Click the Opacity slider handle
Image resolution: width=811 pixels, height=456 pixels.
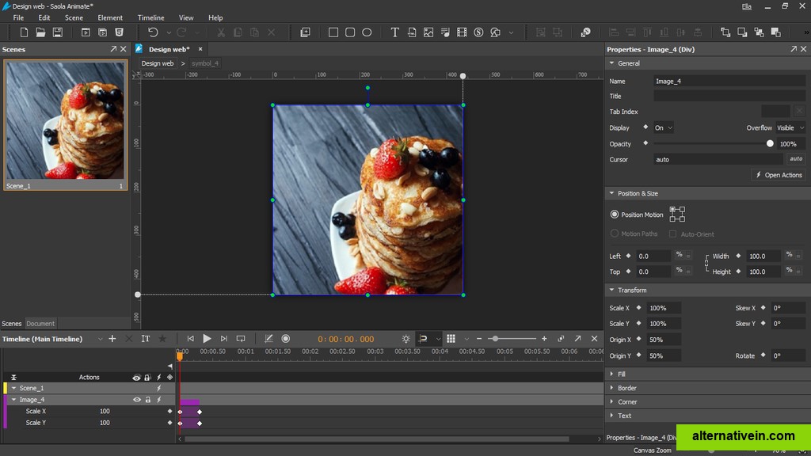(x=770, y=144)
